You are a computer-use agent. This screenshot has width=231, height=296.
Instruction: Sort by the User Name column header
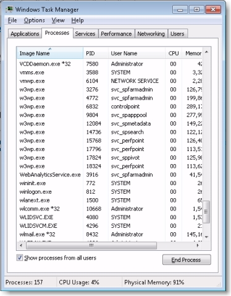136,53
